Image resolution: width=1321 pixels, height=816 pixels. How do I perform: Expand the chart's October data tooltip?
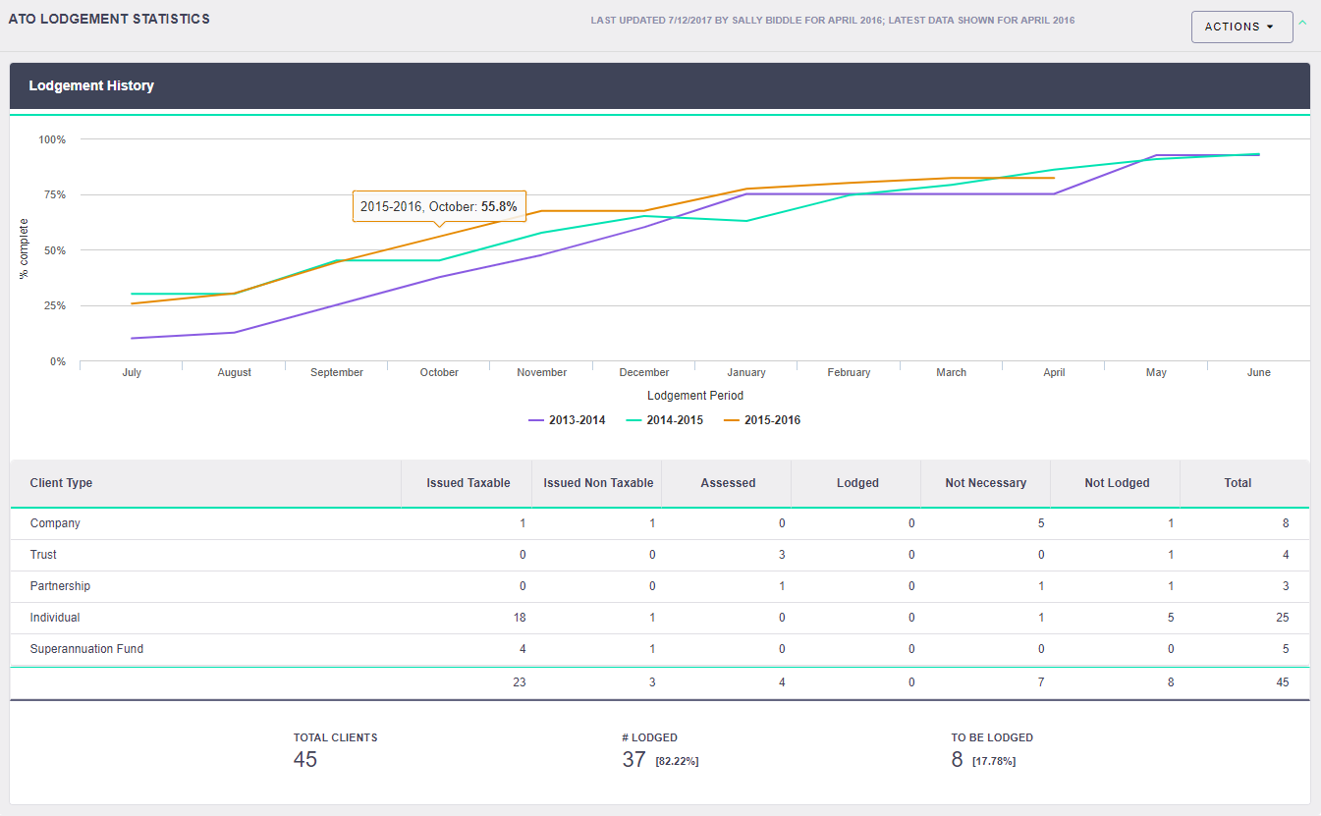[x=439, y=205]
